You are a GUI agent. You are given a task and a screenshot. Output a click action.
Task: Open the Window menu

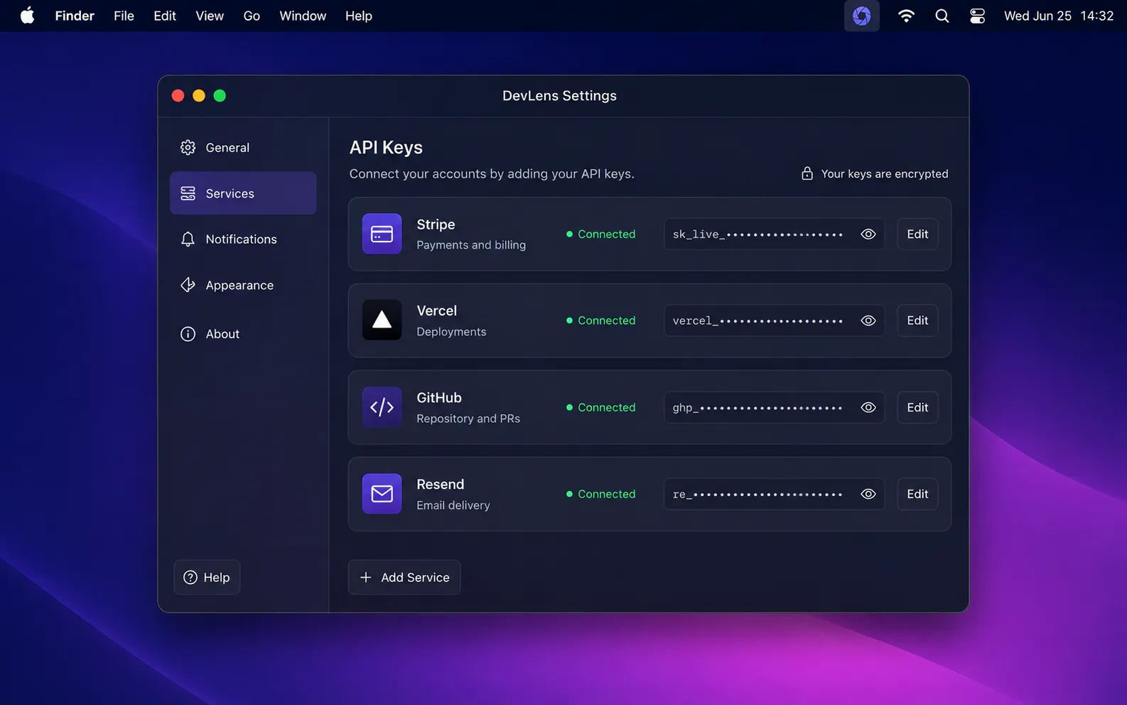[303, 16]
